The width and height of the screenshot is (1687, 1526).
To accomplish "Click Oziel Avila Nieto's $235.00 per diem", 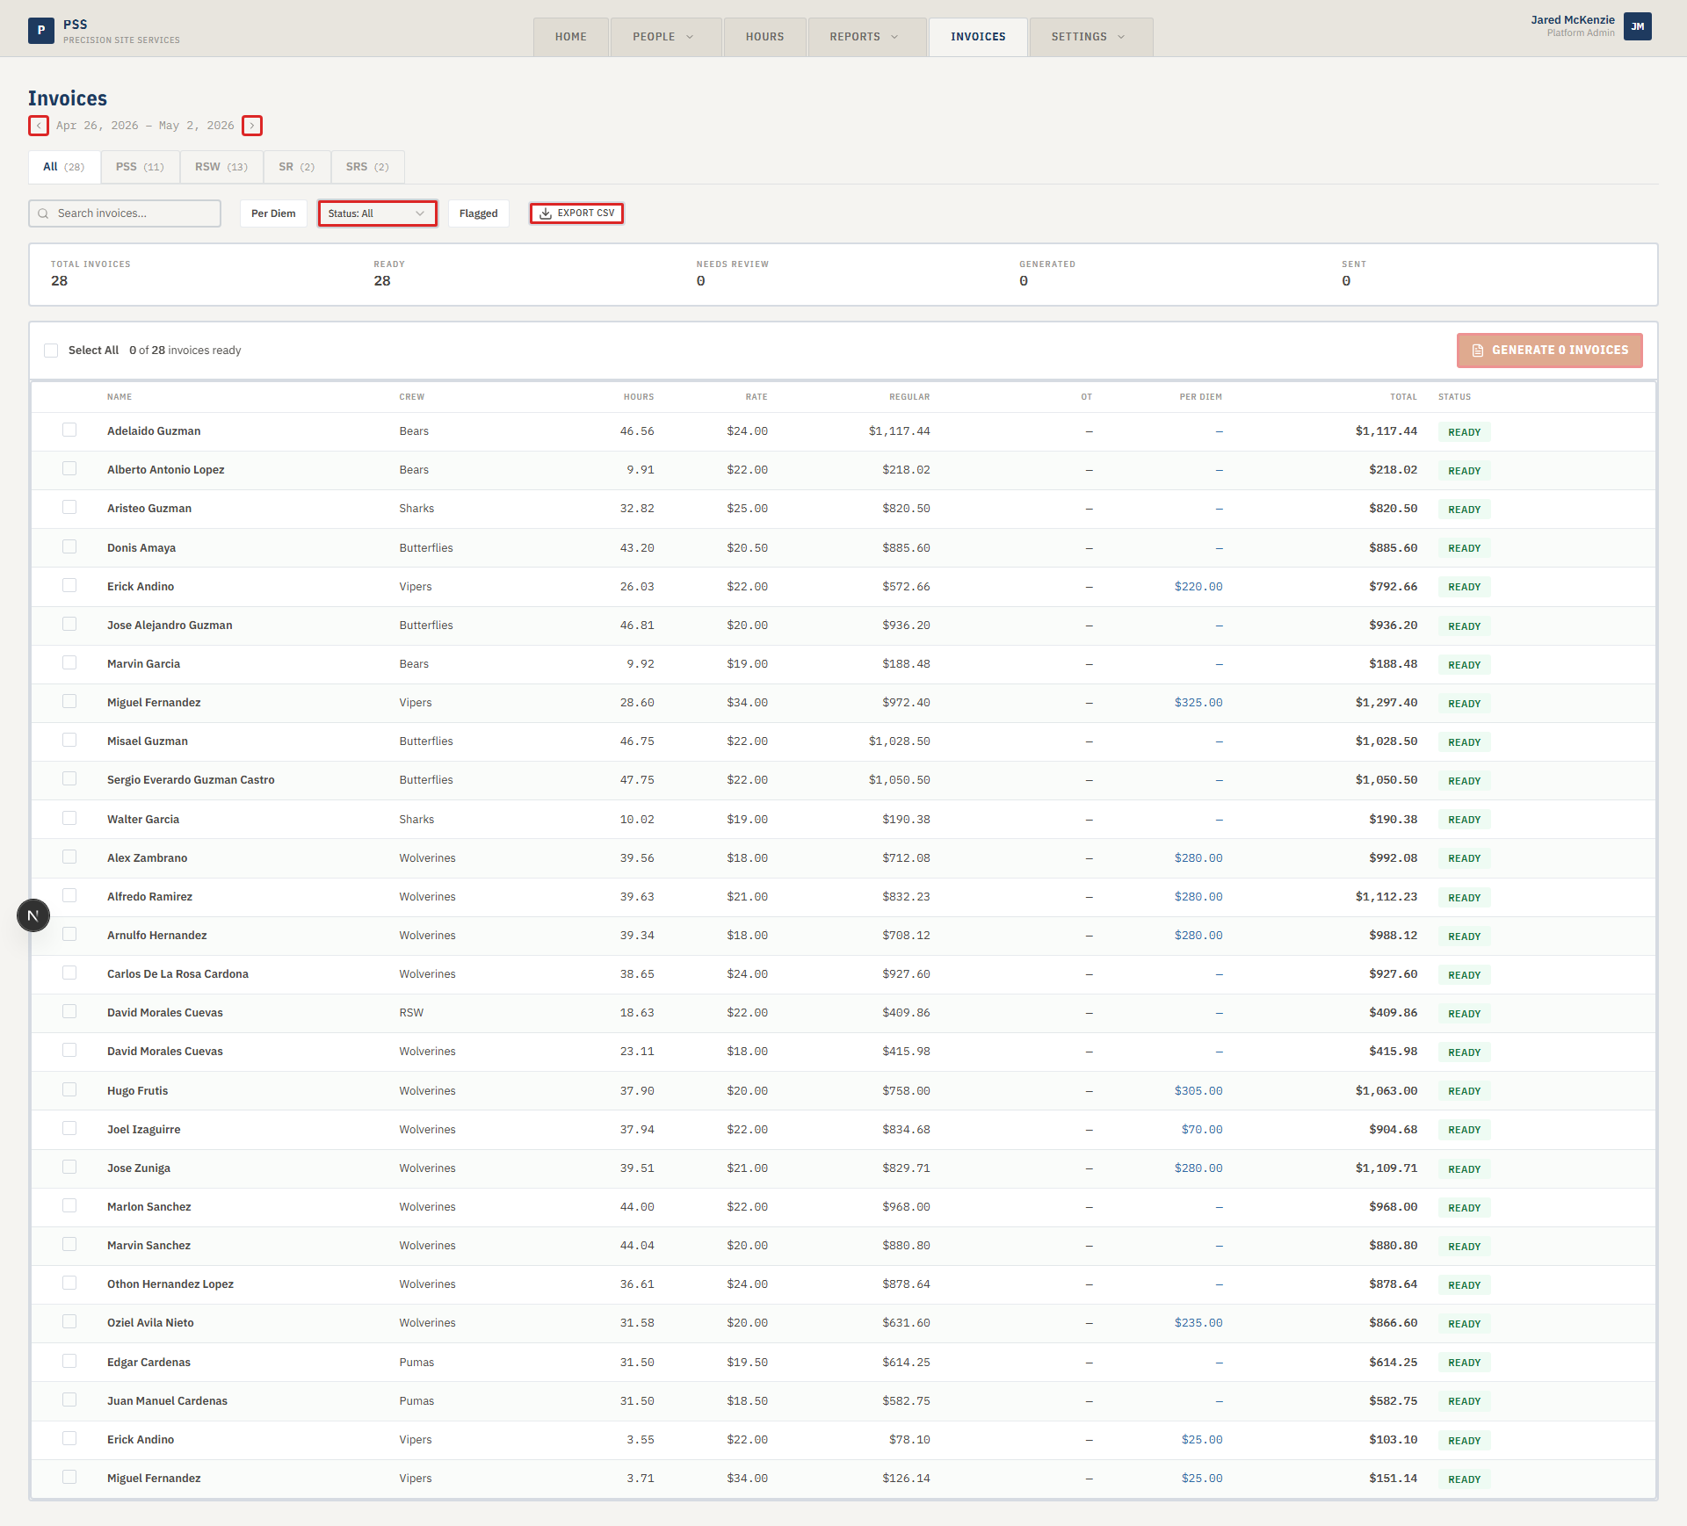I will [x=1198, y=1323].
